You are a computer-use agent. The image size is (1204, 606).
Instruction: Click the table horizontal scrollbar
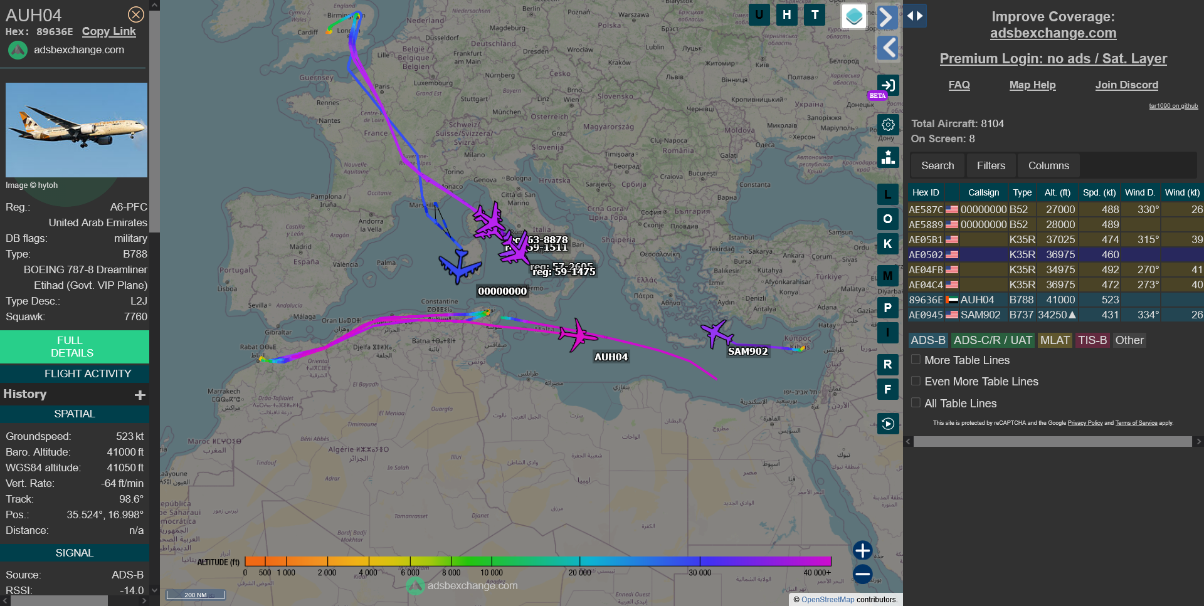[x=1052, y=442]
